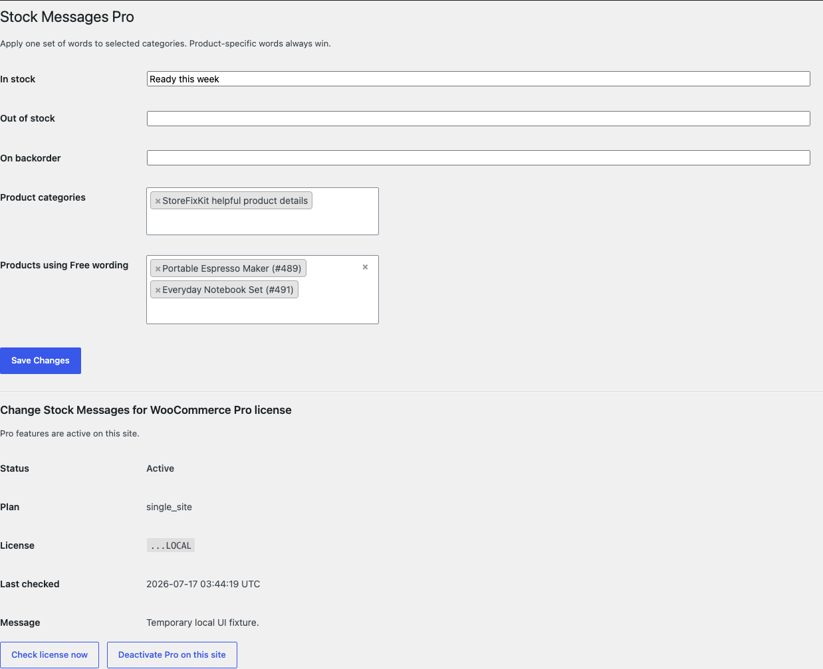Open the Products using Free wording selector

pyautogui.click(x=263, y=290)
